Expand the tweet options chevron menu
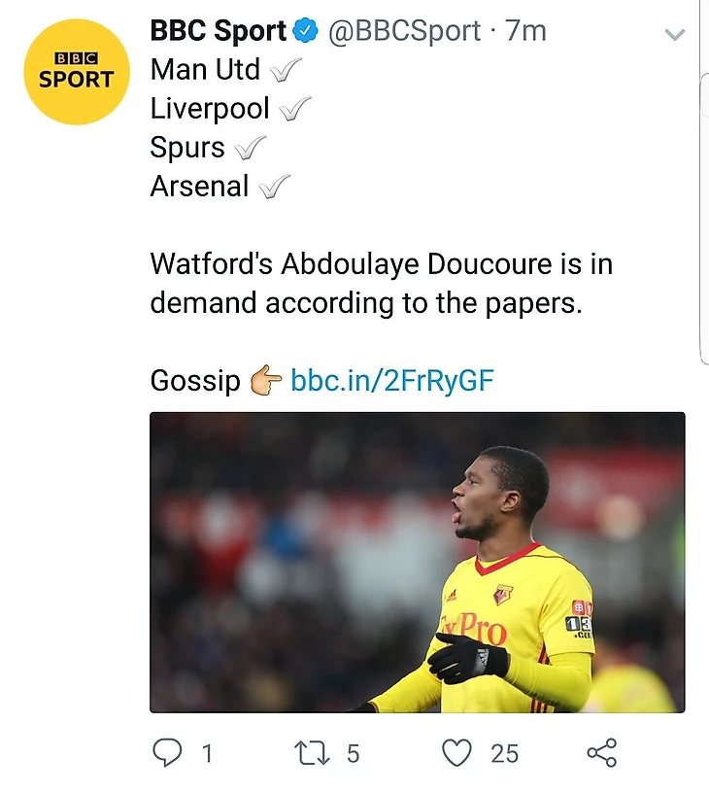This screenshot has height=792, width=709. click(674, 35)
